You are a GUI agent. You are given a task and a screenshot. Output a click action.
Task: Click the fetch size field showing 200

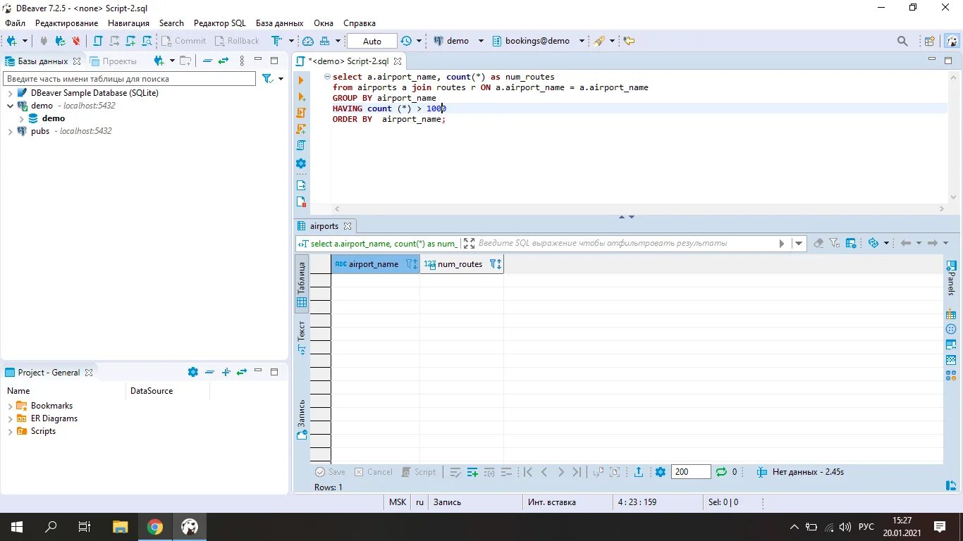point(690,472)
